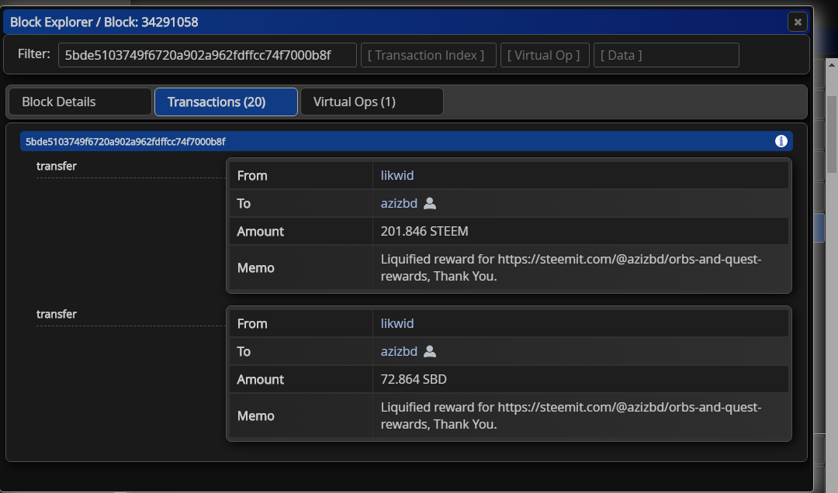Click the first transfer operation label

coord(56,166)
